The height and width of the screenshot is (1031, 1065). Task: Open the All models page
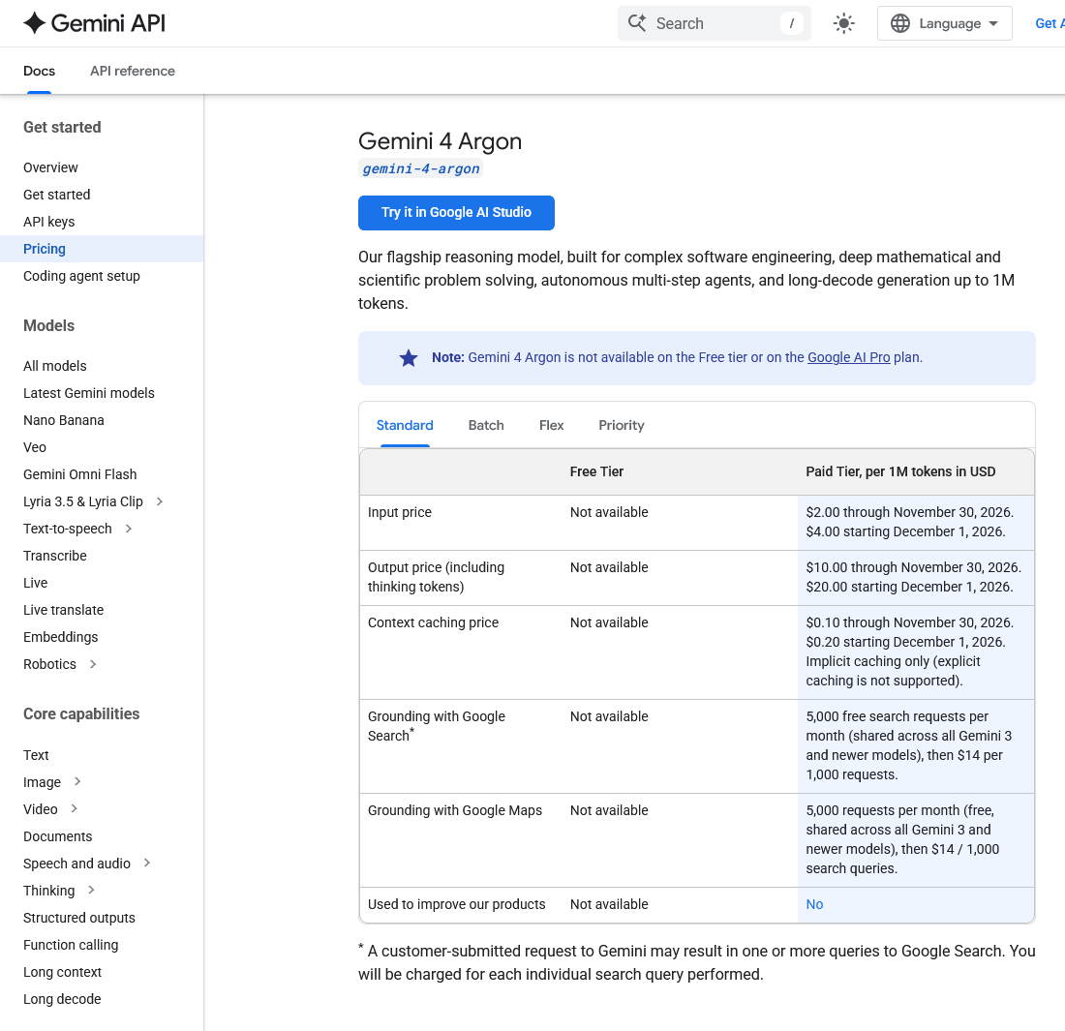[55, 366]
